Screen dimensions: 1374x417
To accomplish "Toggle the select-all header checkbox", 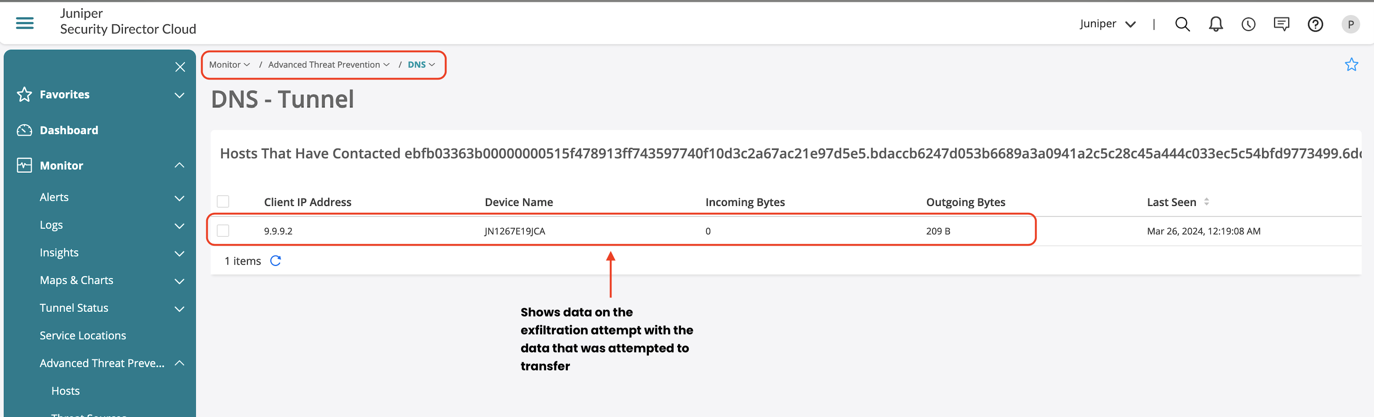I will tap(223, 201).
